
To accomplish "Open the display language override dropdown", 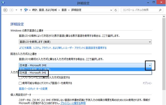I will [85, 42].
